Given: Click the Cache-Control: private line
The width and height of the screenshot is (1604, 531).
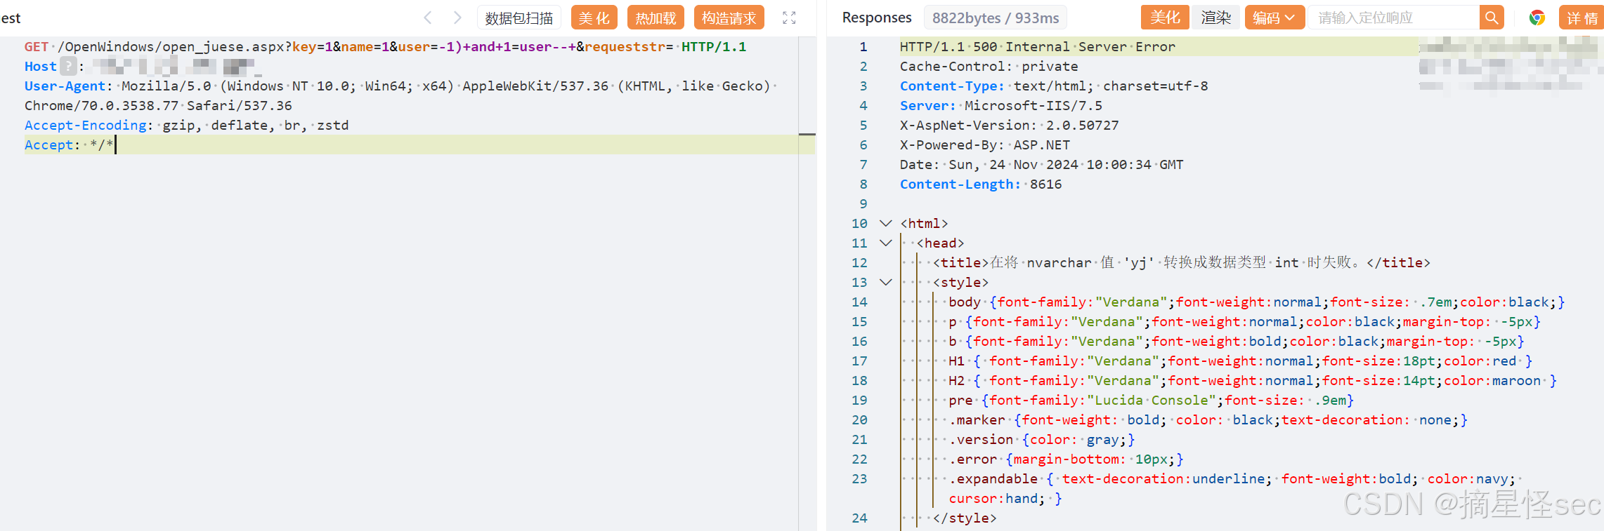Looking at the screenshot, I should 989,67.
